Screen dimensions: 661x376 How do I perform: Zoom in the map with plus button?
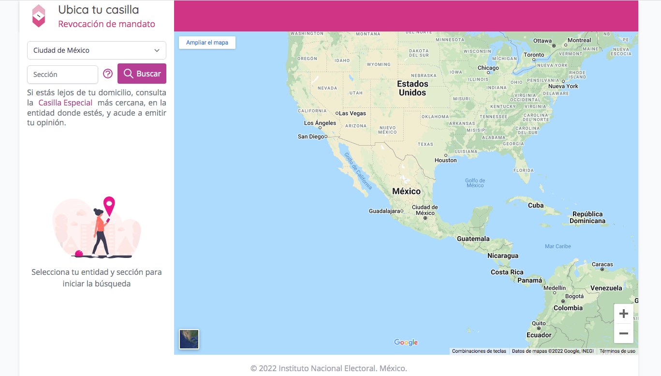coord(623,314)
